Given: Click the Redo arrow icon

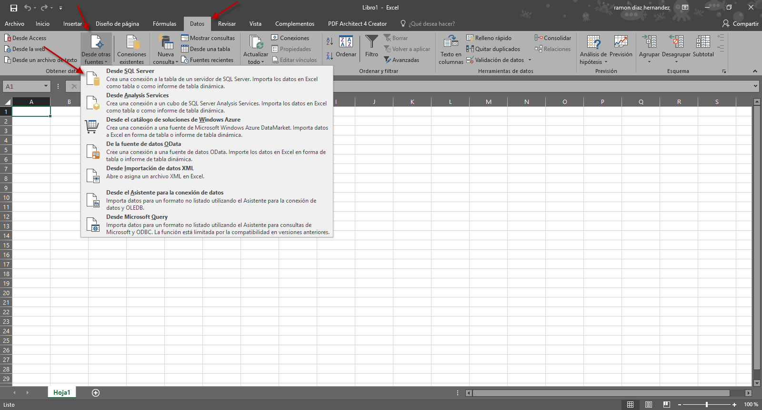Looking at the screenshot, I should click(x=44, y=8).
